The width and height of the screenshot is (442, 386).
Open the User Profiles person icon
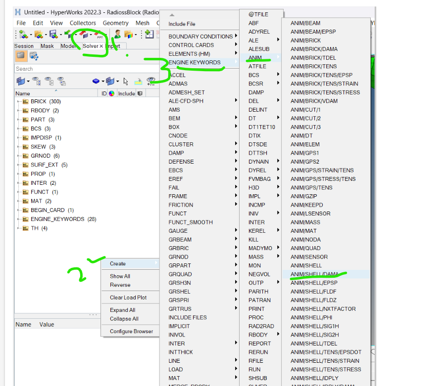point(117,34)
